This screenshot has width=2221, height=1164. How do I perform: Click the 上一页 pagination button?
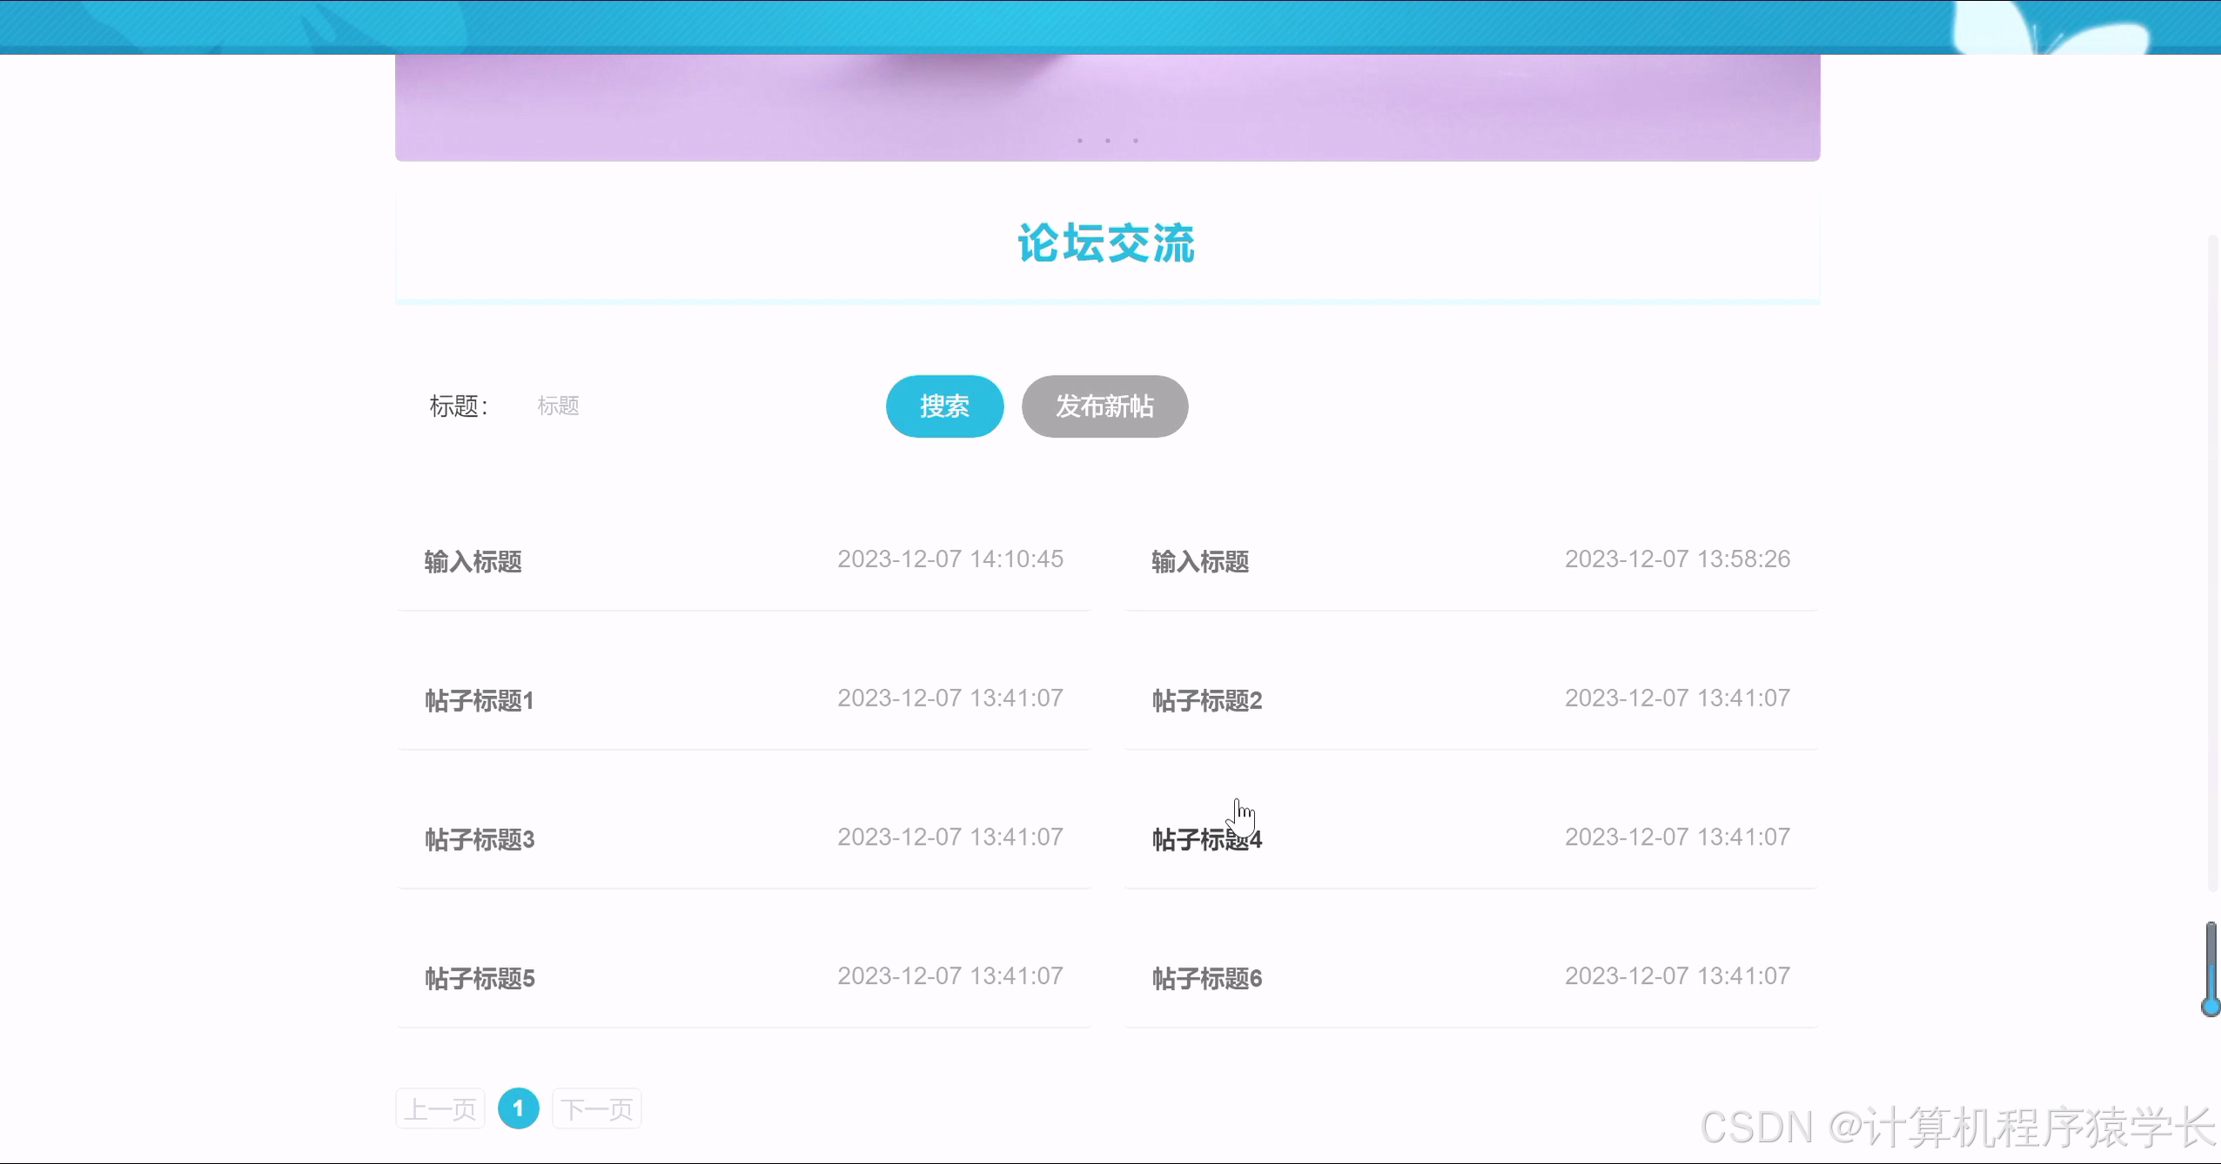[440, 1107]
